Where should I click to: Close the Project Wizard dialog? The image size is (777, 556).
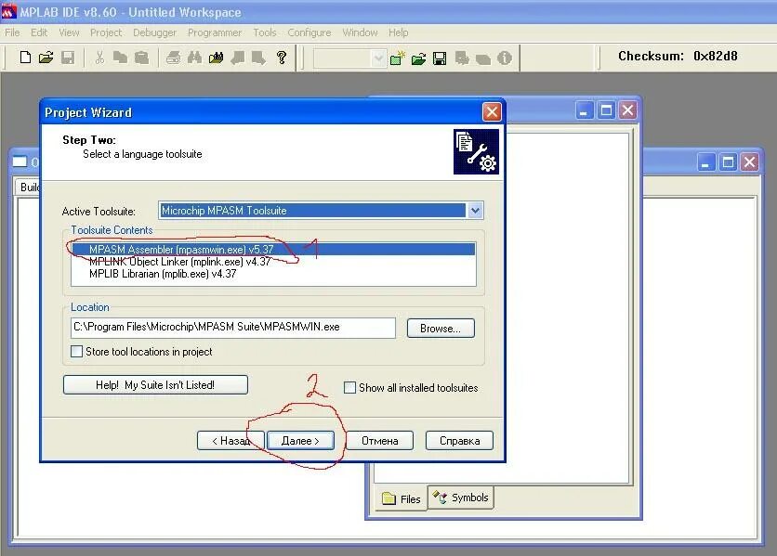[x=492, y=112]
